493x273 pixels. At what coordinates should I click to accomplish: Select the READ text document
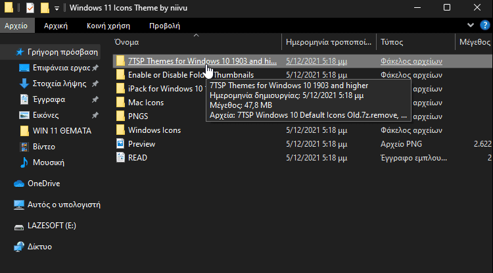138,158
